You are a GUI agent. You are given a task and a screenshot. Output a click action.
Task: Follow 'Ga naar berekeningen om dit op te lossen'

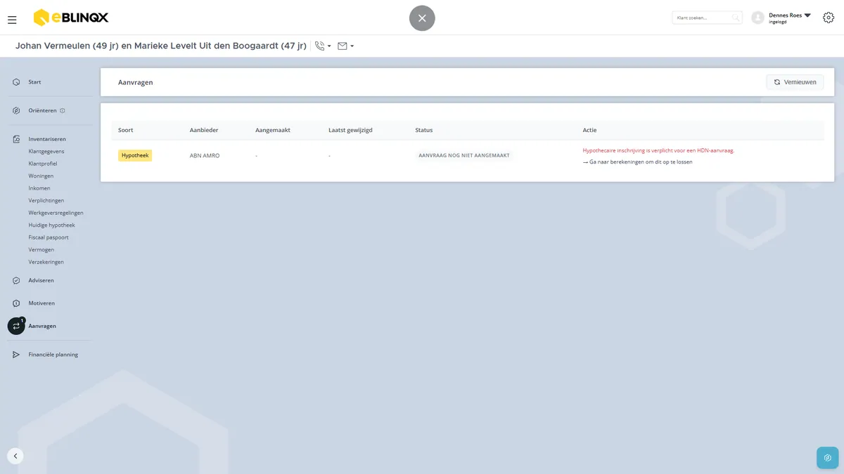[x=638, y=162]
